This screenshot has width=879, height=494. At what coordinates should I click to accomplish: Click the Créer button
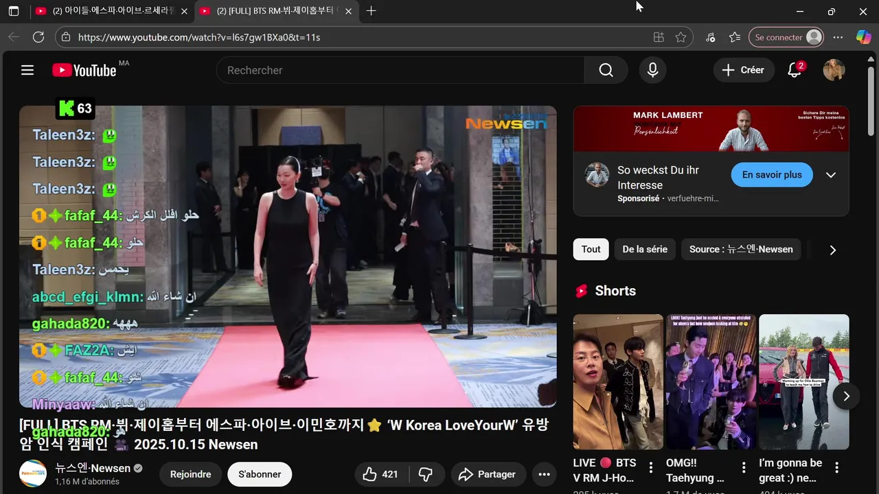(x=744, y=70)
